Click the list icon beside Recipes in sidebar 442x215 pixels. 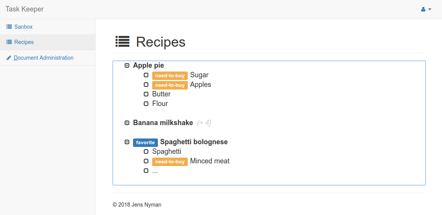click(x=9, y=42)
